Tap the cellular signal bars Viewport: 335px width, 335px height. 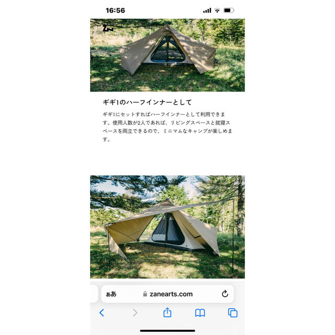tap(207, 10)
